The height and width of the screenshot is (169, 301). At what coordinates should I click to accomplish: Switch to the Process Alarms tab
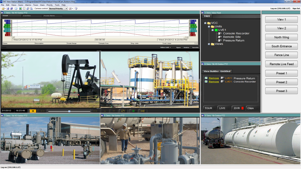49,16
